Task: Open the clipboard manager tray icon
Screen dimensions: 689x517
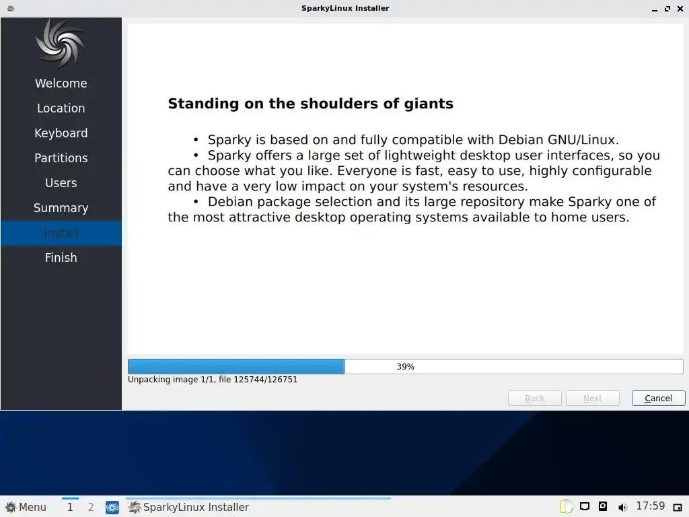Action: (x=567, y=506)
